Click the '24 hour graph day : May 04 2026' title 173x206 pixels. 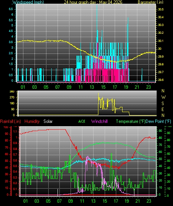(x=93, y=2)
